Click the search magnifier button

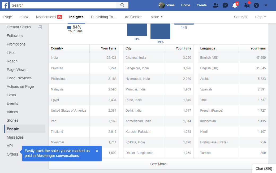122,5
